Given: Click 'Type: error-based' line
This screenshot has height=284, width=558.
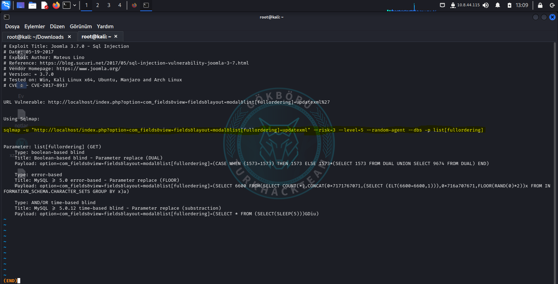Looking at the screenshot, I should 38,175.
